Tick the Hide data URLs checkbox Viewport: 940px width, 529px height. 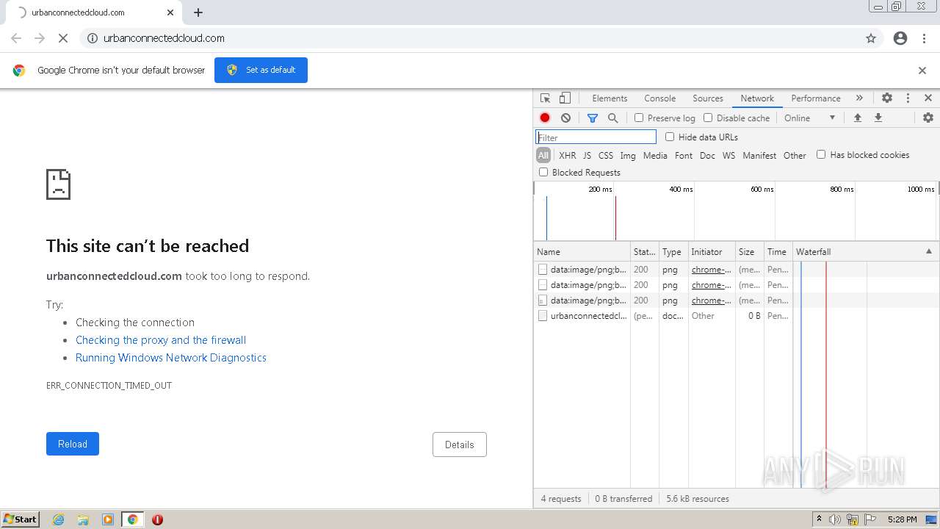pos(670,137)
